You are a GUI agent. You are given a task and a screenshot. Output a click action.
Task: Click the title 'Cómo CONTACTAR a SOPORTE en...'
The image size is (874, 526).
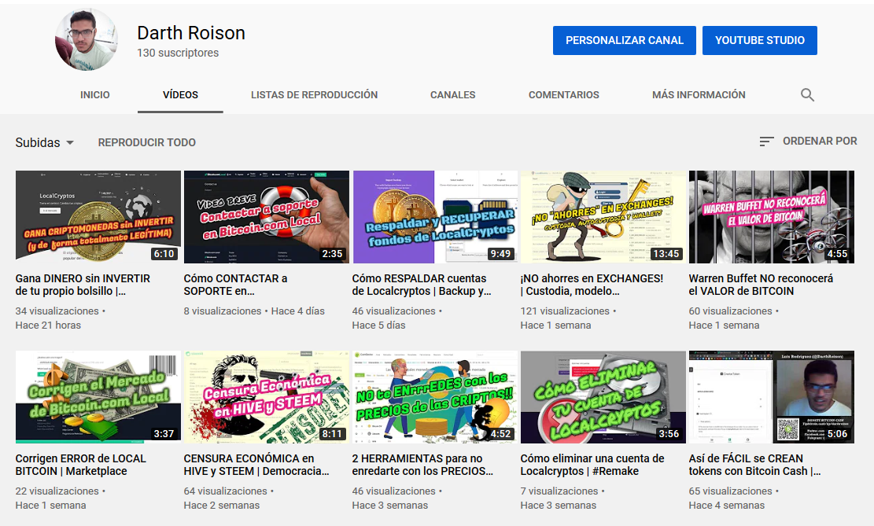[235, 285]
